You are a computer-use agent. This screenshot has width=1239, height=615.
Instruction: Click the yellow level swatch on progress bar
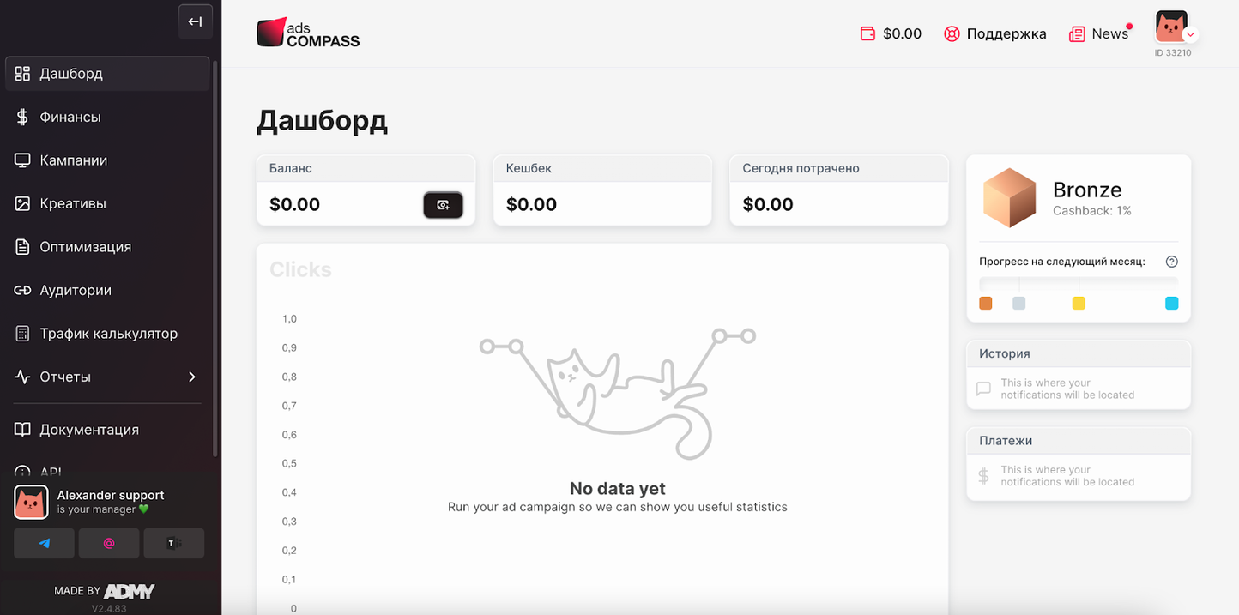click(x=1079, y=304)
